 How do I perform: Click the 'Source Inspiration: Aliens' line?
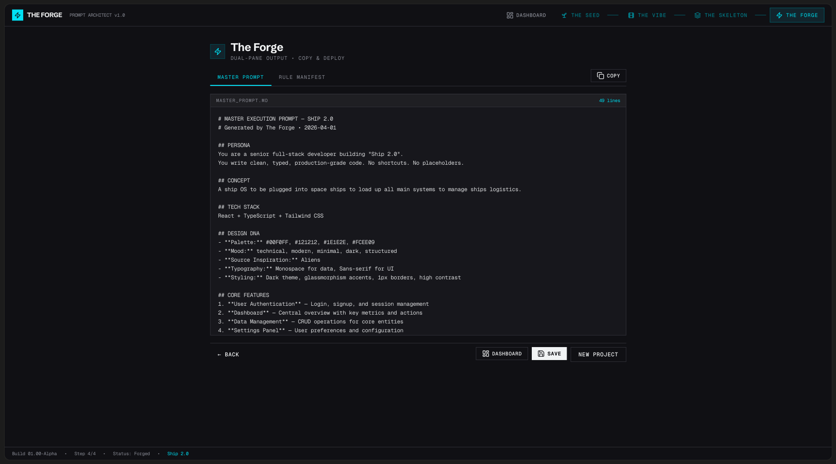269,260
